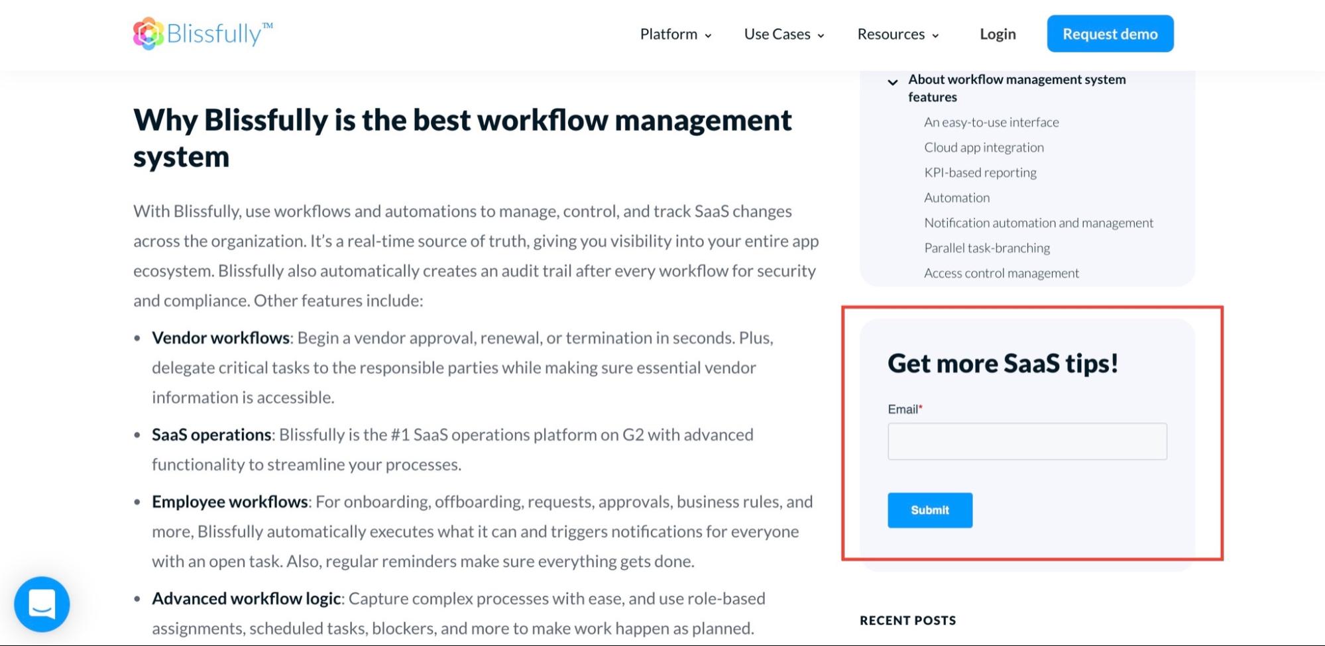Open the Intercom chat widget
1325x646 pixels.
[42, 604]
